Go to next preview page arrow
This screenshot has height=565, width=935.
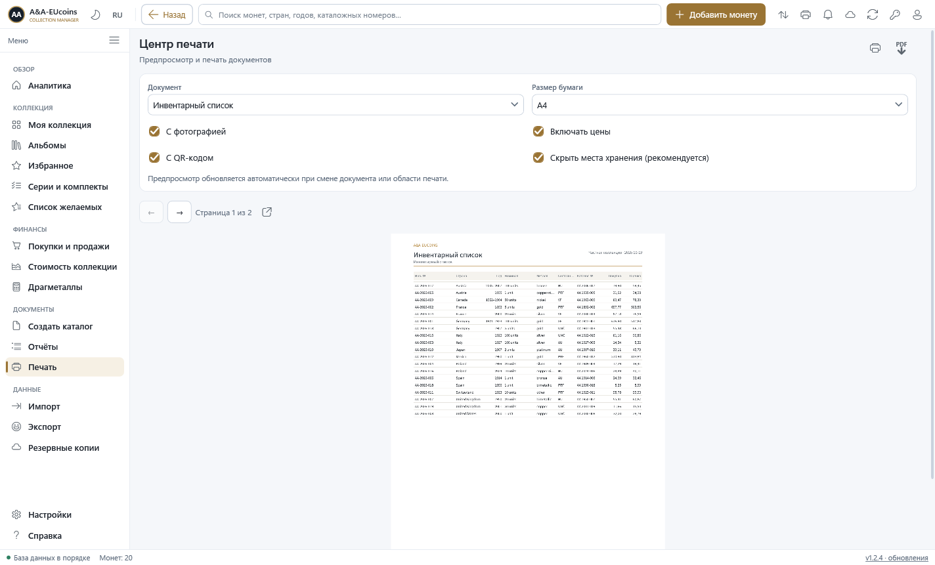click(x=179, y=212)
